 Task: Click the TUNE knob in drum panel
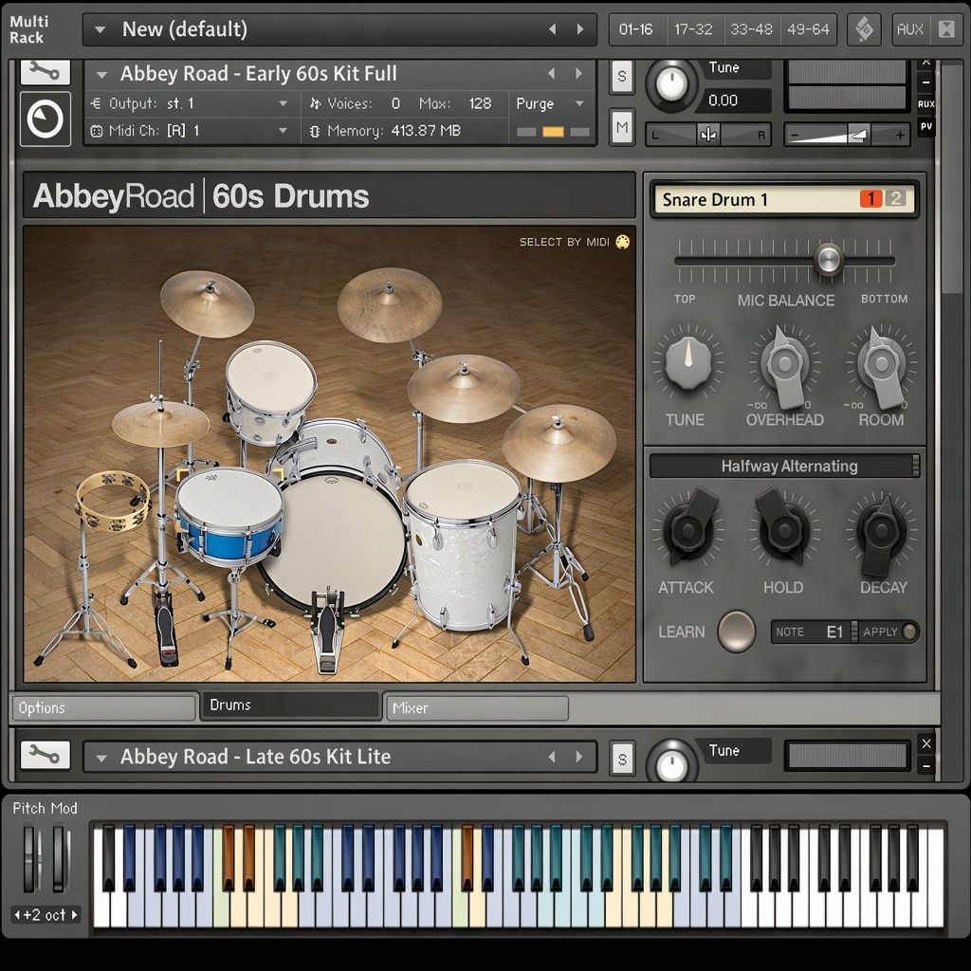pos(687,362)
